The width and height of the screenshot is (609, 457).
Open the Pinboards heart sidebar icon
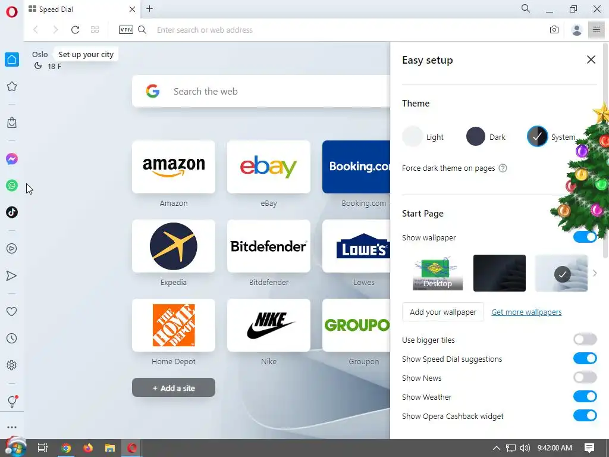click(x=12, y=311)
